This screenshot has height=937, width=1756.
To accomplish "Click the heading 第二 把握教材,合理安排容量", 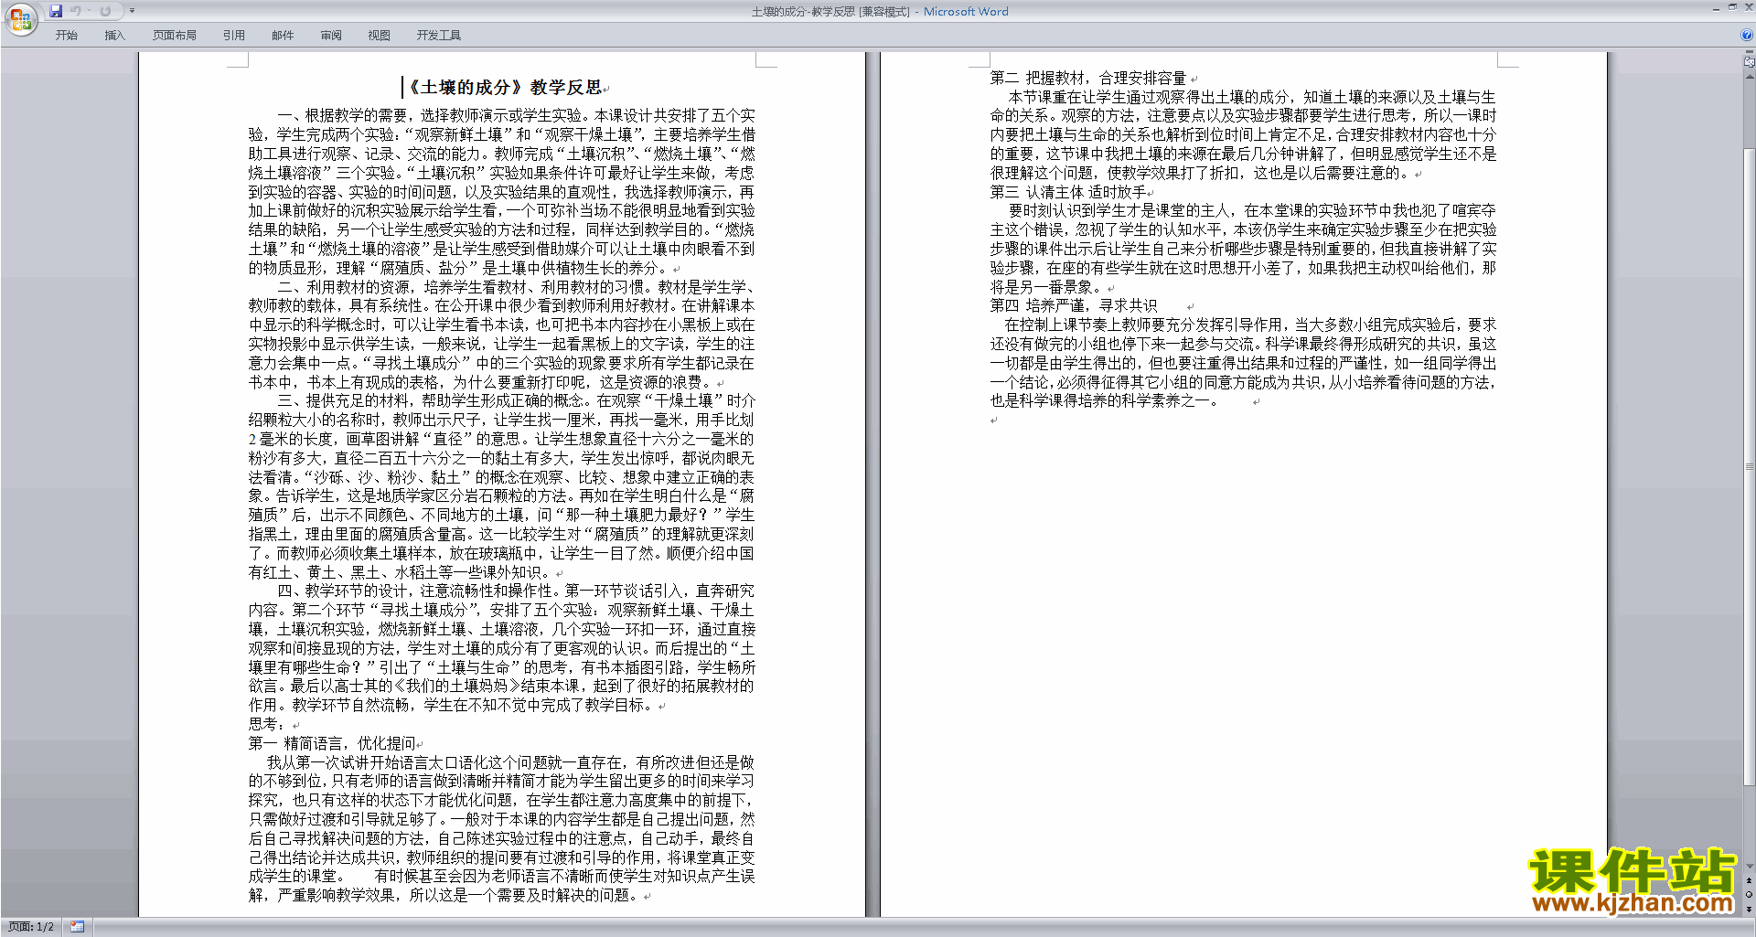I will pos(1088,78).
